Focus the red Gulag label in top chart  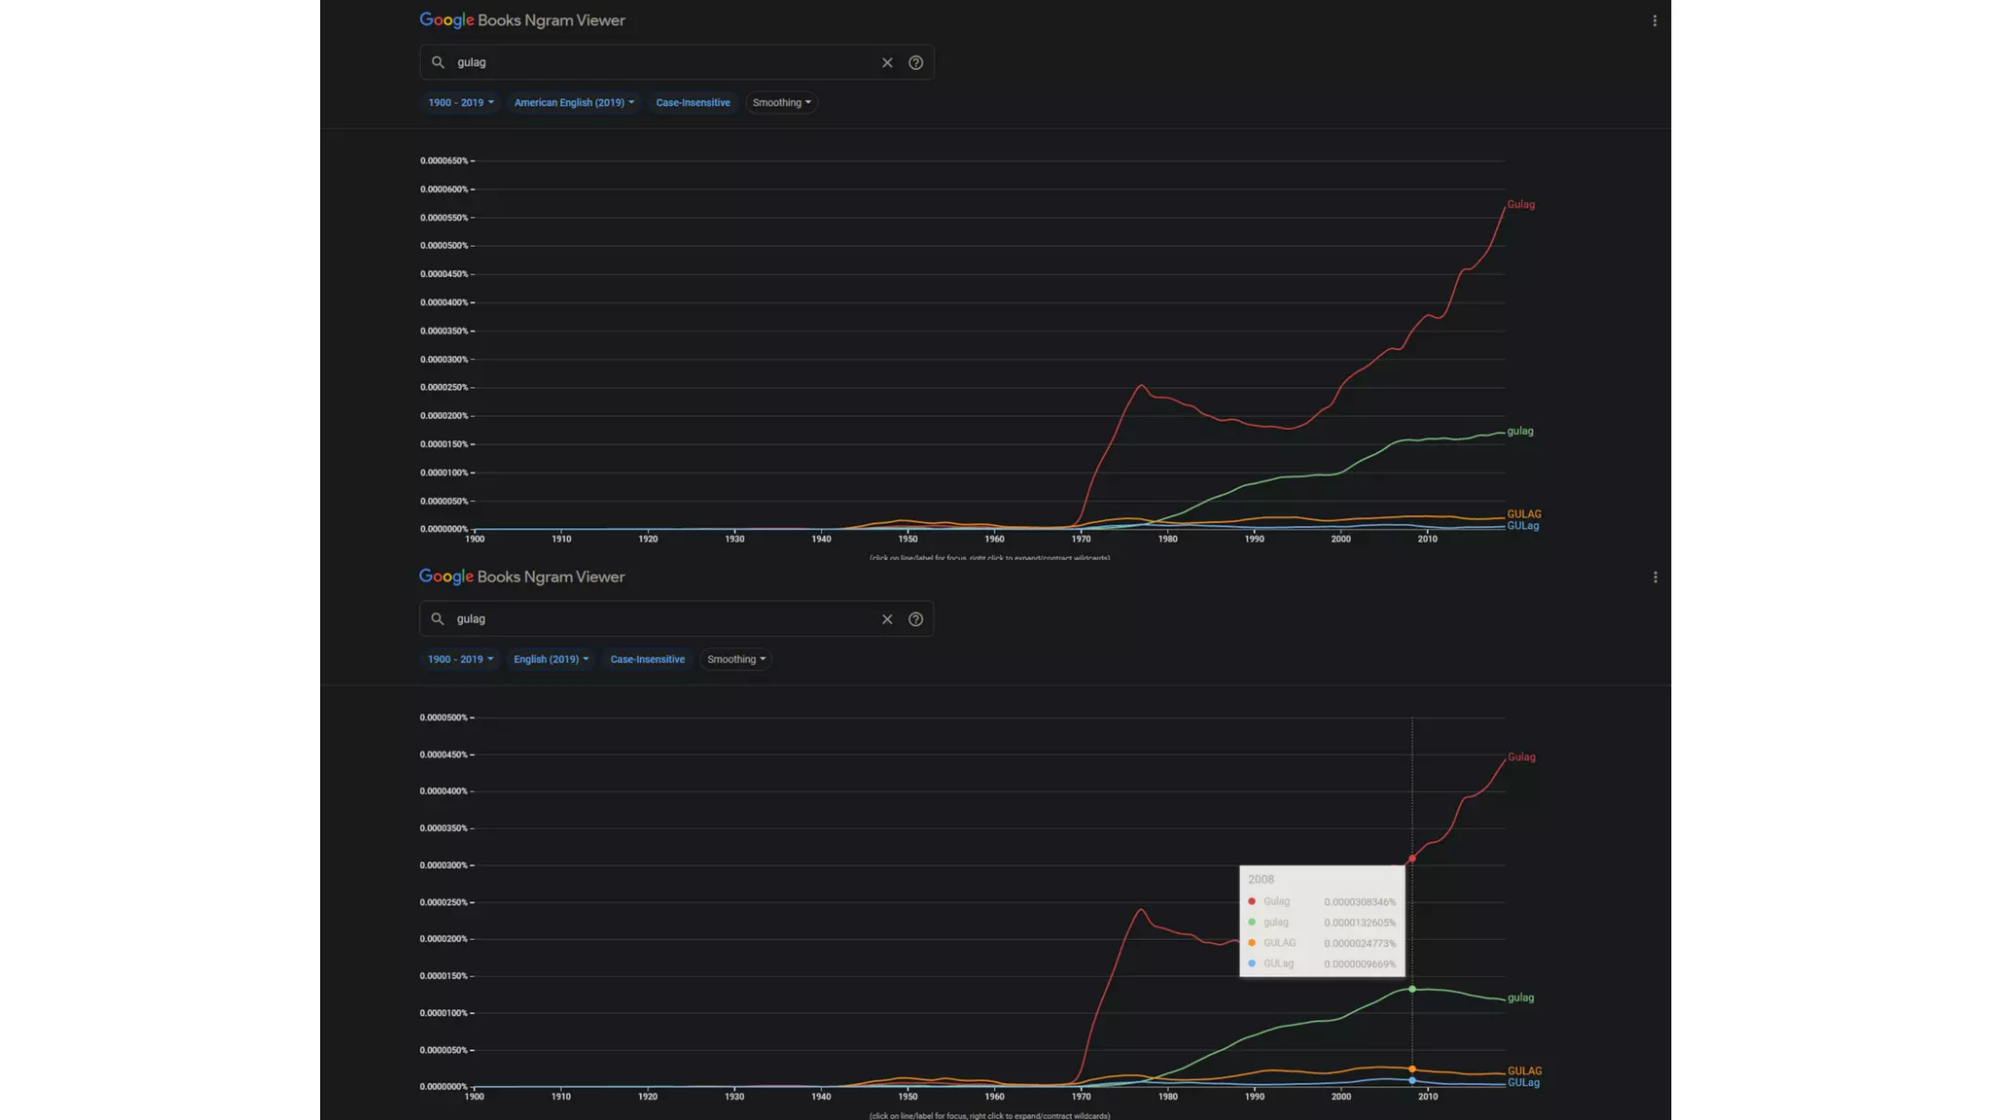coord(1520,205)
